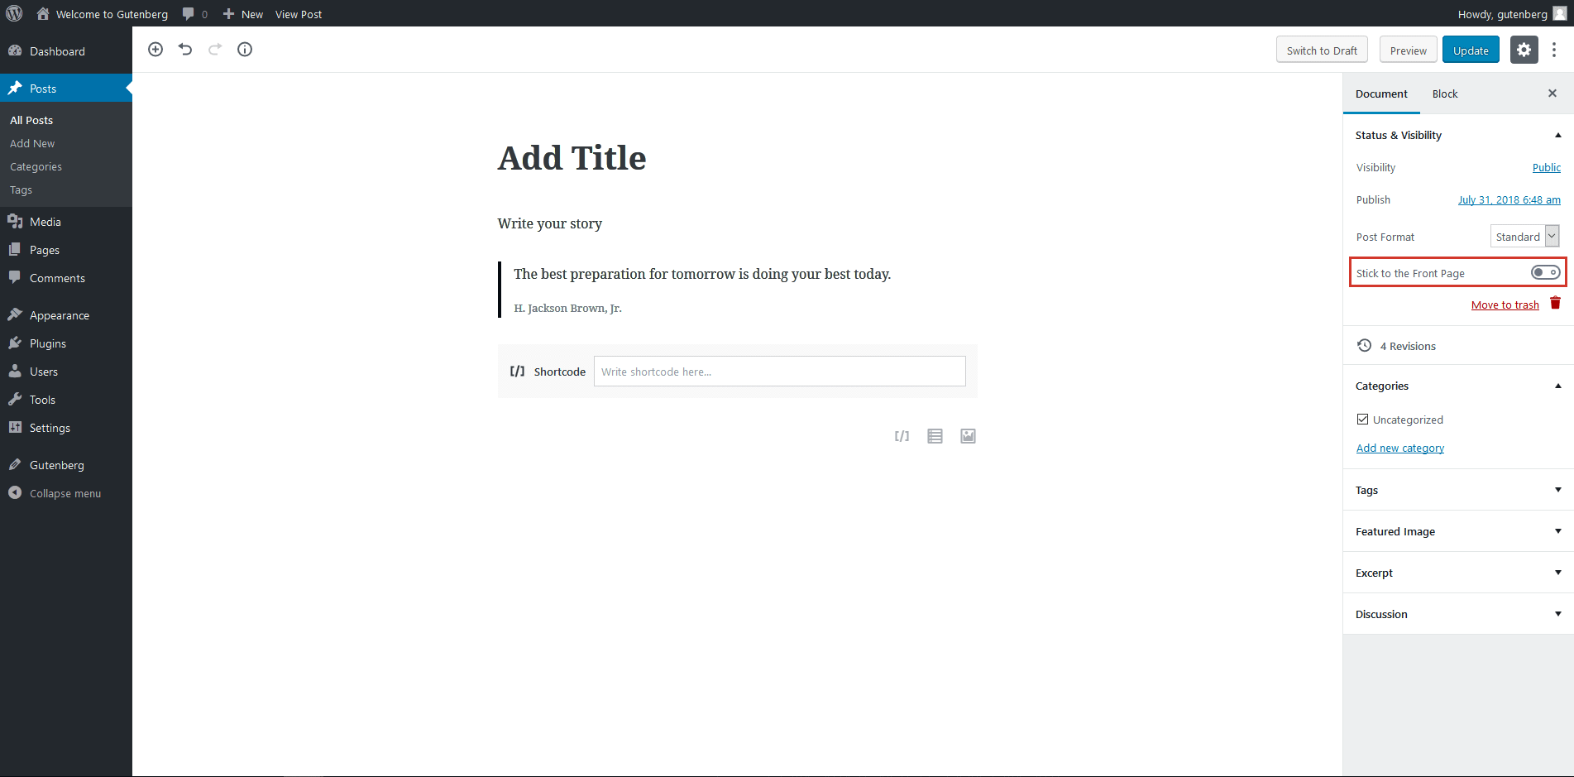1574x777 pixels.
Task: Open content structure info icon
Action: click(245, 50)
